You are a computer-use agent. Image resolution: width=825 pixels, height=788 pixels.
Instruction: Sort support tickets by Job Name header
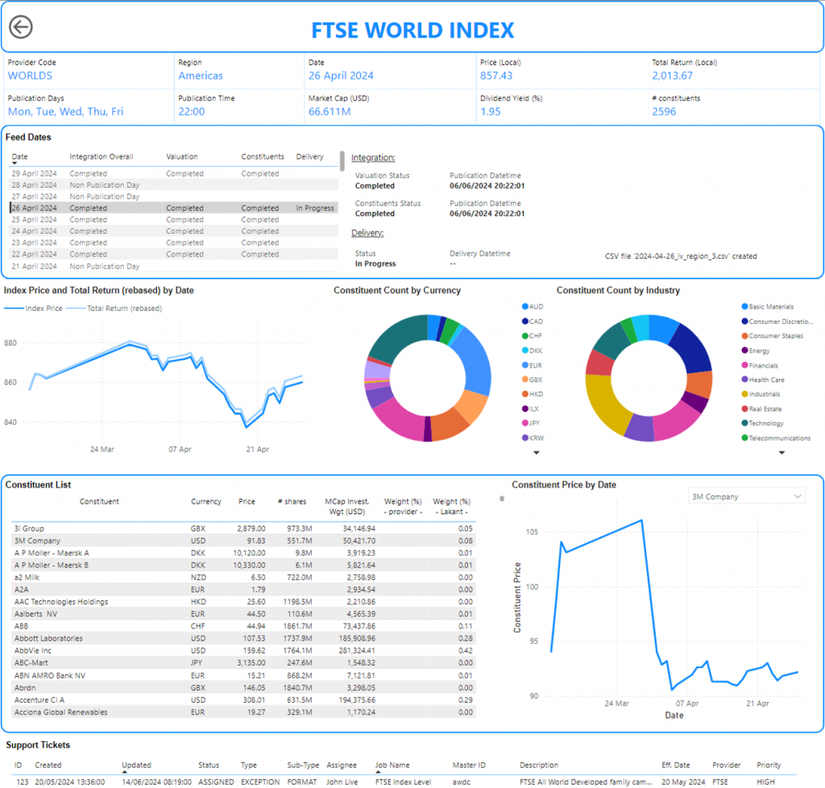point(392,765)
